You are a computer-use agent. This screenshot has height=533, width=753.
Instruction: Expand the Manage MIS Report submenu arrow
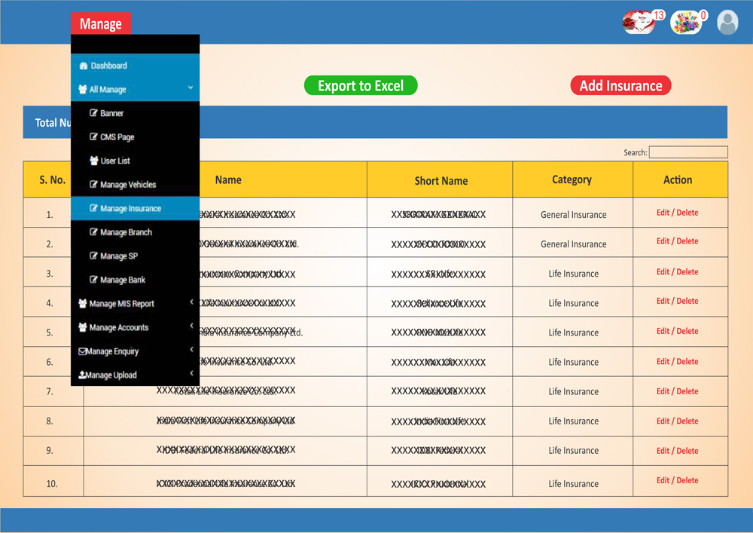(191, 303)
